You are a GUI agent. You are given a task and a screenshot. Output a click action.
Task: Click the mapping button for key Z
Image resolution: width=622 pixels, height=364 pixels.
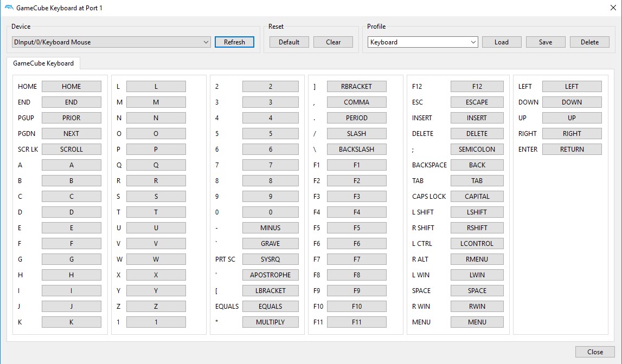pyautogui.click(x=156, y=306)
